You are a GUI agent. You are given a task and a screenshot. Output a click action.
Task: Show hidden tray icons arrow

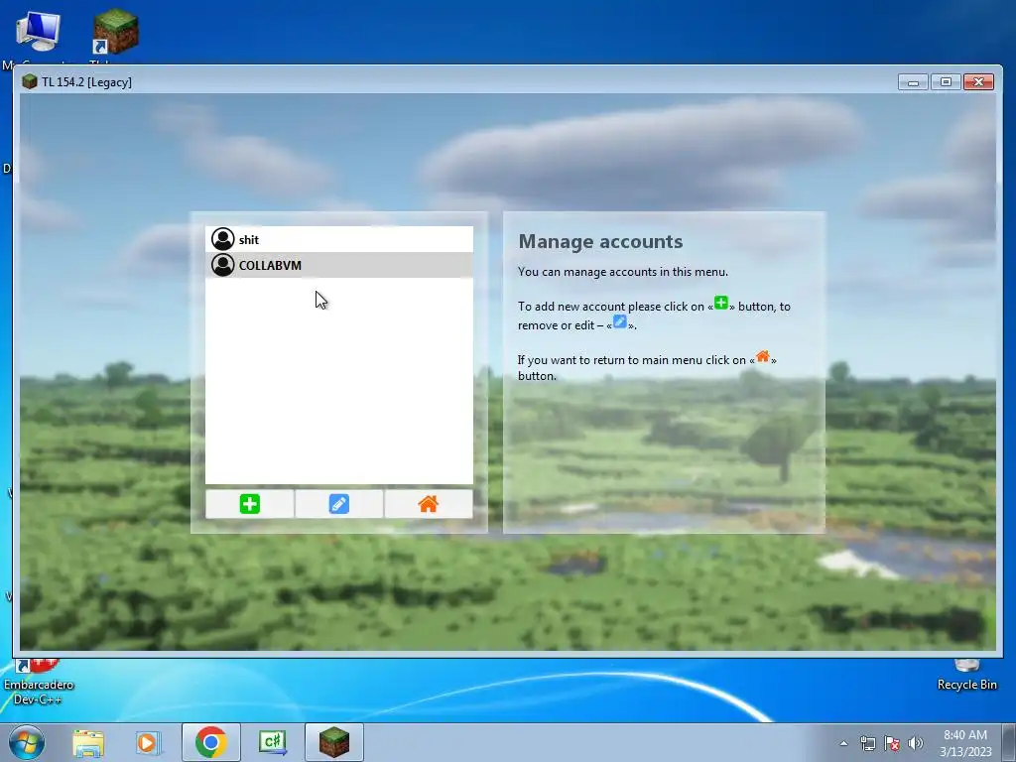pos(843,744)
